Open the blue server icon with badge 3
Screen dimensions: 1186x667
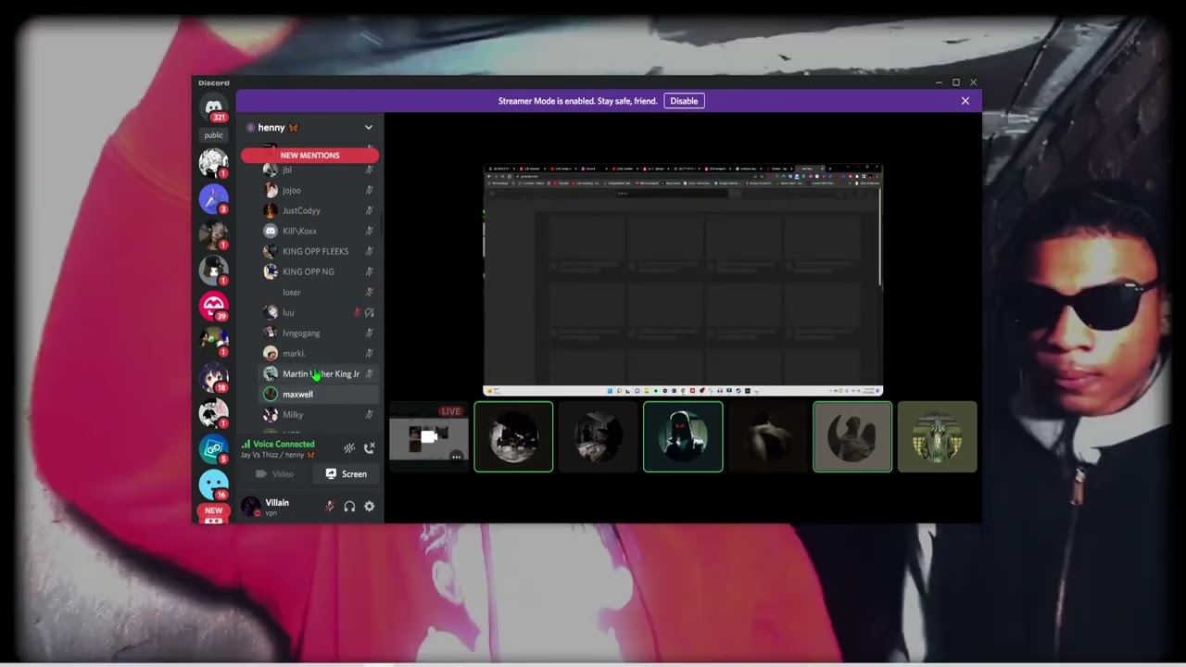click(214, 197)
